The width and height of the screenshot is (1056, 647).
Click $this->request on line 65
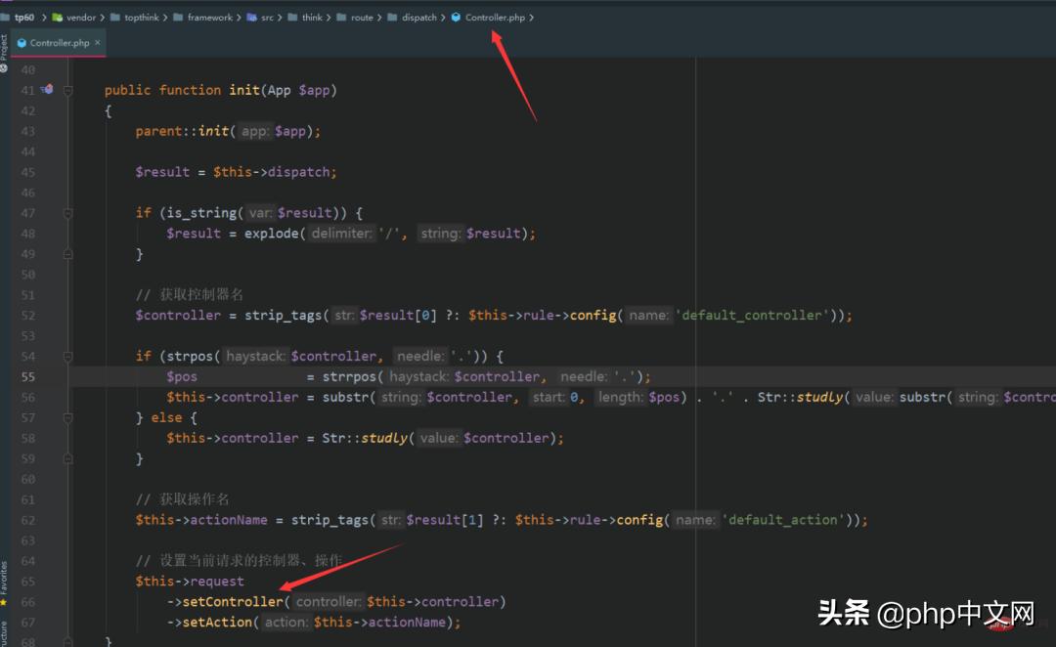point(190,581)
